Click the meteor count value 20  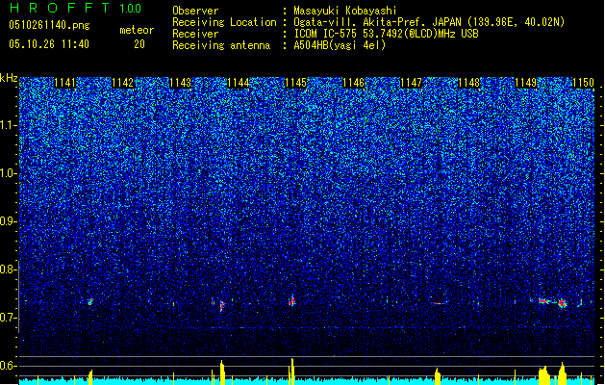[139, 44]
